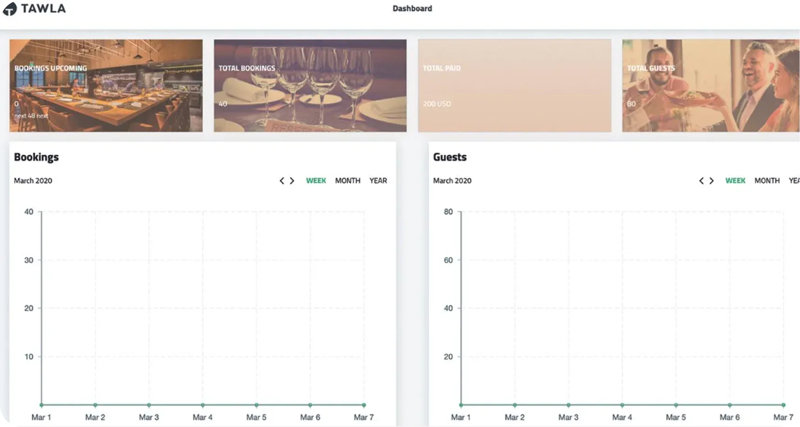
Task: Click the TAWLA logo icon
Action: point(8,8)
